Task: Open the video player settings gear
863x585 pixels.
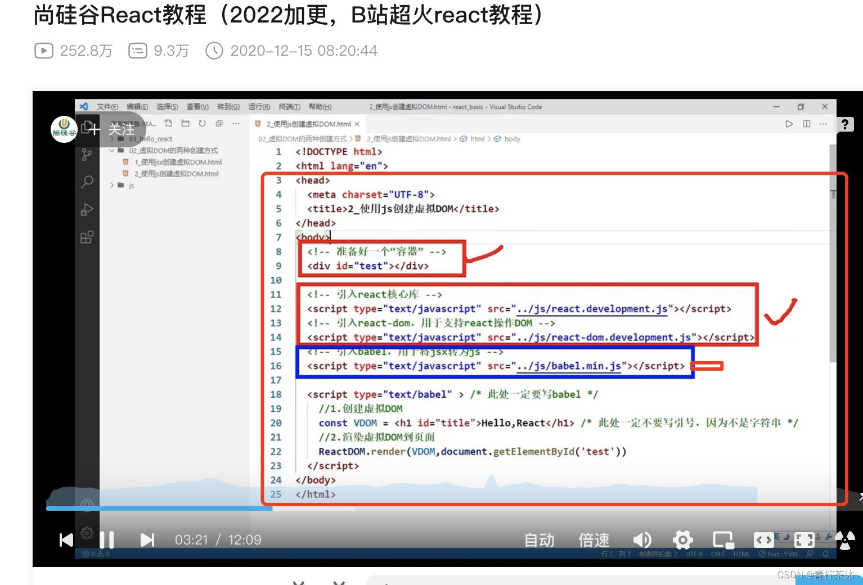Action: coord(682,540)
